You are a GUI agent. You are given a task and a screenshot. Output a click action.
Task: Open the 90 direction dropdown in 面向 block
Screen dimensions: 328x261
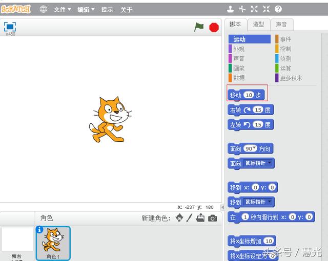[250, 148]
